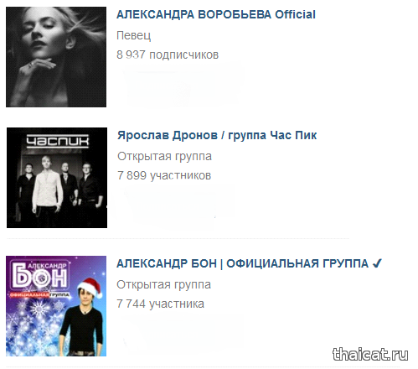Click the red Официальная группа banner in avatar

pyautogui.click(x=39, y=295)
